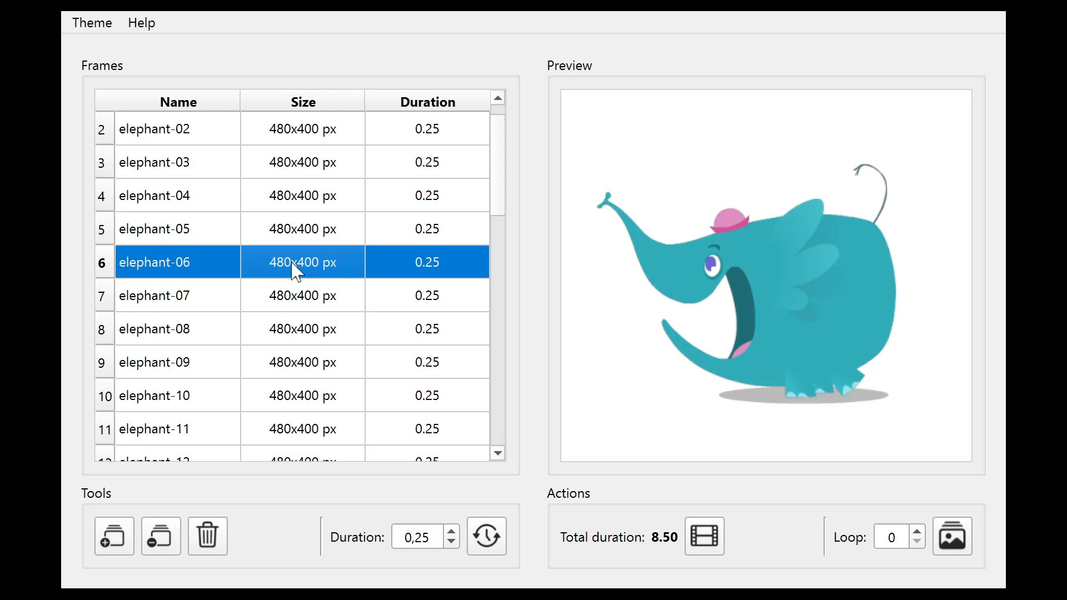Click the Duration column header
This screenshot has width=1067, height=600.
[427, 102]
